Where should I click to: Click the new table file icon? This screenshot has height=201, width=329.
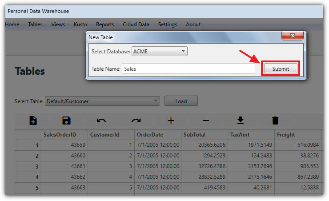(x=33, y=121)
